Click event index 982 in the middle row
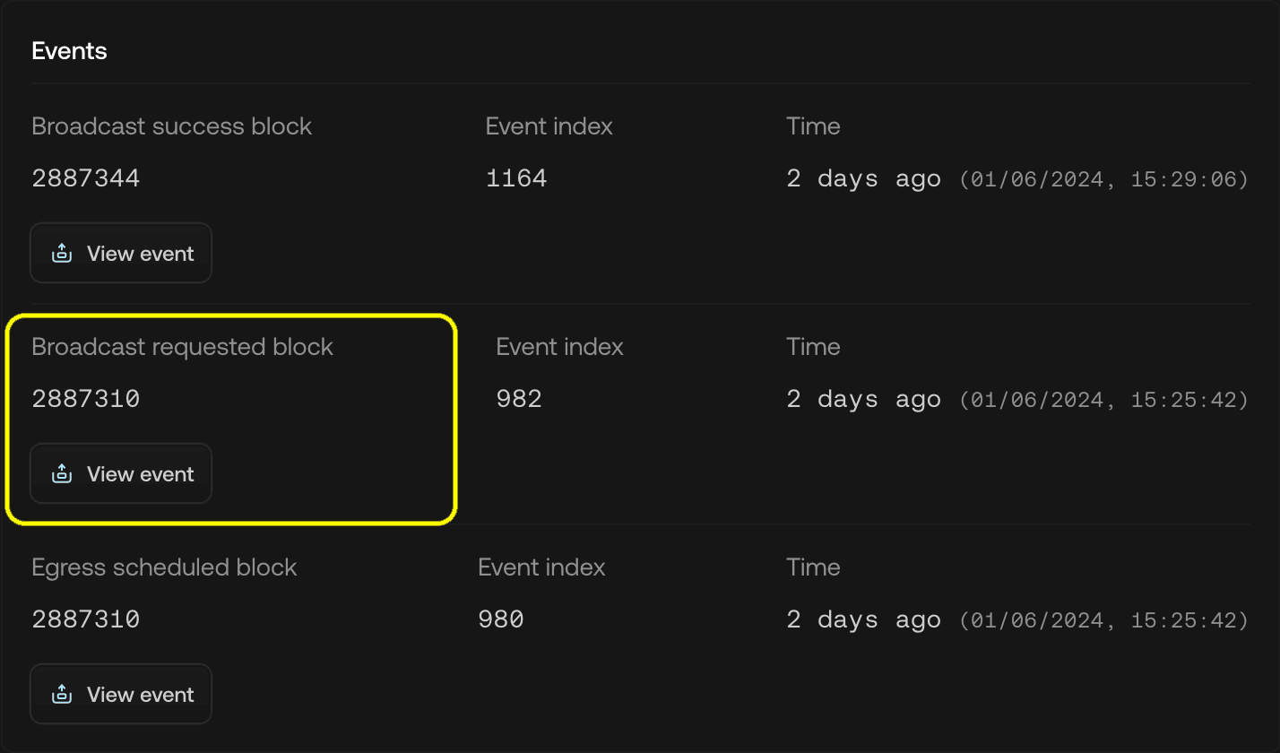This screenshot has width=1280, height=753. [519, 398]
